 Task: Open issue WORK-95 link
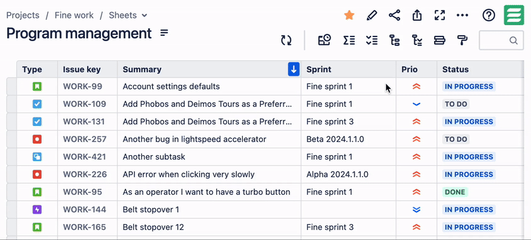pos(82,192)
